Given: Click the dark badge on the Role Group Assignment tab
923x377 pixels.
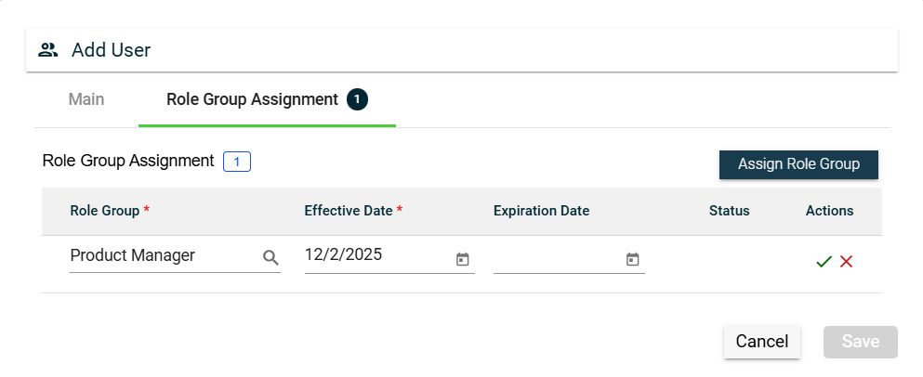Looking at the screenshot, I should pos(358,99).
